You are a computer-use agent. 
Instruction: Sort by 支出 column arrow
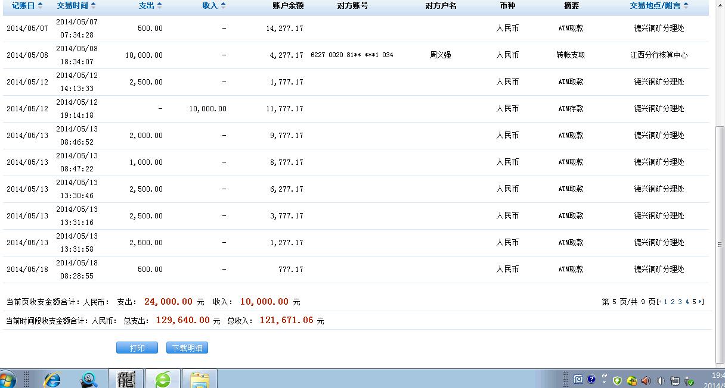click(160, 5)
